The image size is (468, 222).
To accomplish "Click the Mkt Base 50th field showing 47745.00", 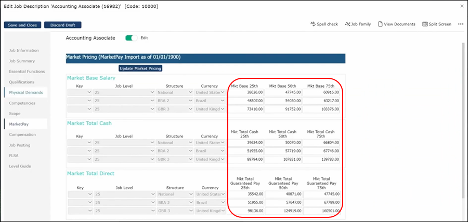I will click(x=282, y=93).
